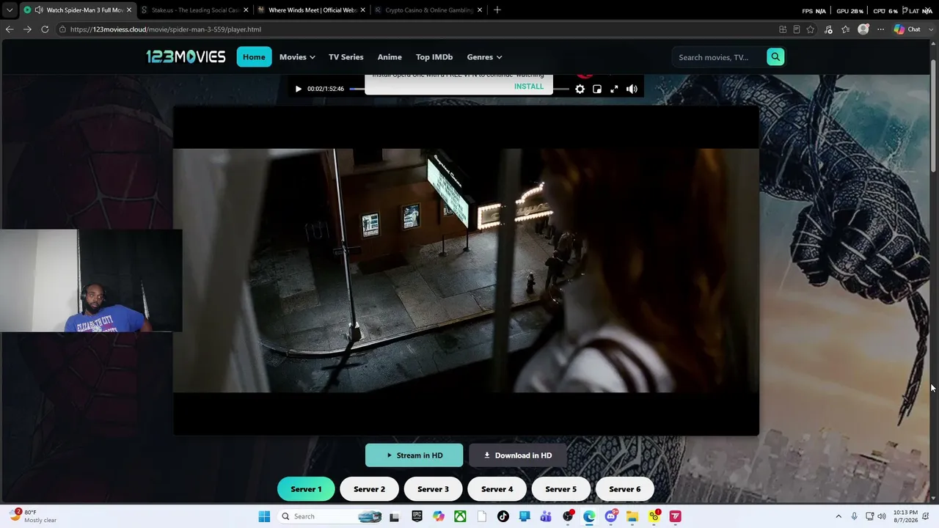Click the video progress bar
Viewport: 939px width, 528px height.
(458, 89)
